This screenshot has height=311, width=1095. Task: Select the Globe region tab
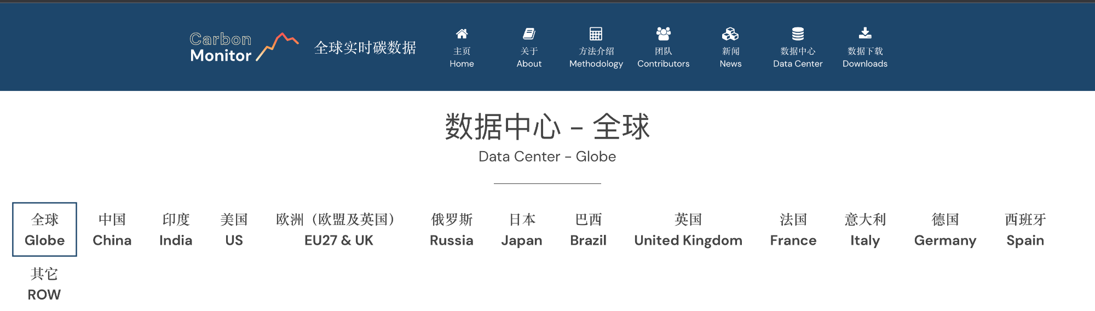[x=45, y=229]
